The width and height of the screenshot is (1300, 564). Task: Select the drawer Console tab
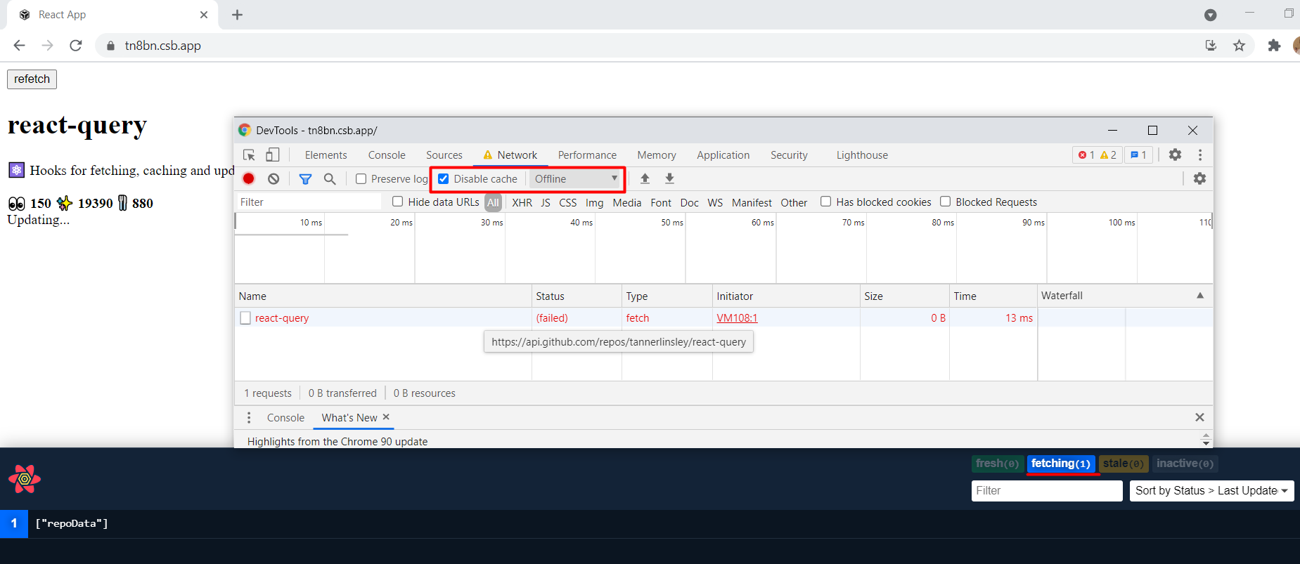[285, 418]
